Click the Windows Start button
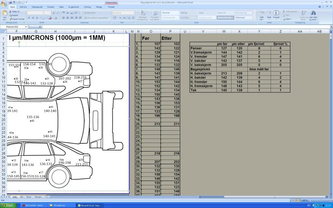The height and width of the screenshot is (208, 333). [x=8, y=205]
